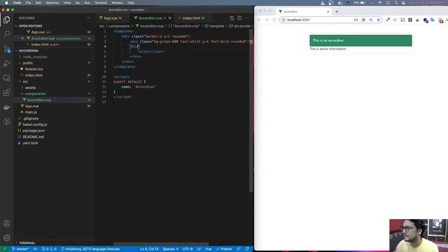The image size is (448, 252).
Task: Open a new browser tab
Action: coord(337,12)
